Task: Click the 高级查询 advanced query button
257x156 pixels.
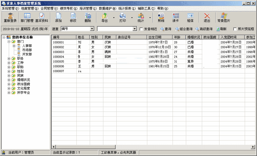Action: (205, 29)
